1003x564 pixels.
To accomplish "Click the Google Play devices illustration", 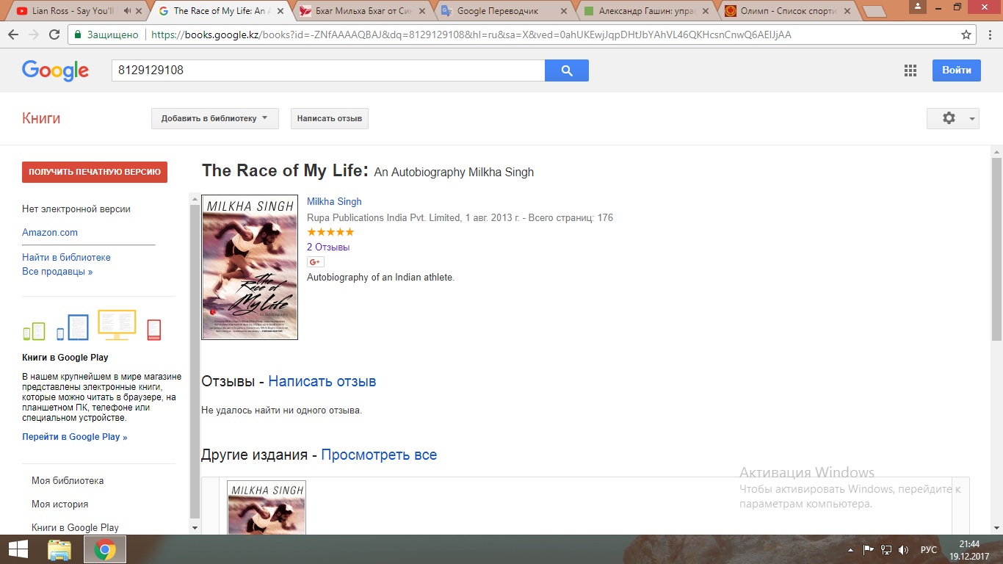I will tap(92, 325).
